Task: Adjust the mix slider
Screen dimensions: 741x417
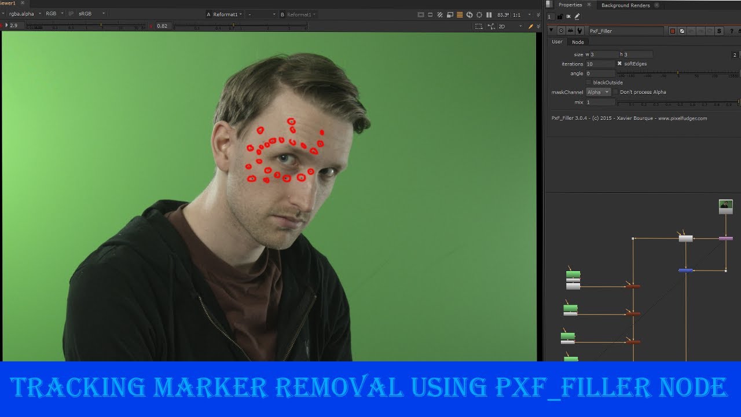Action: (x=678, y=102)
